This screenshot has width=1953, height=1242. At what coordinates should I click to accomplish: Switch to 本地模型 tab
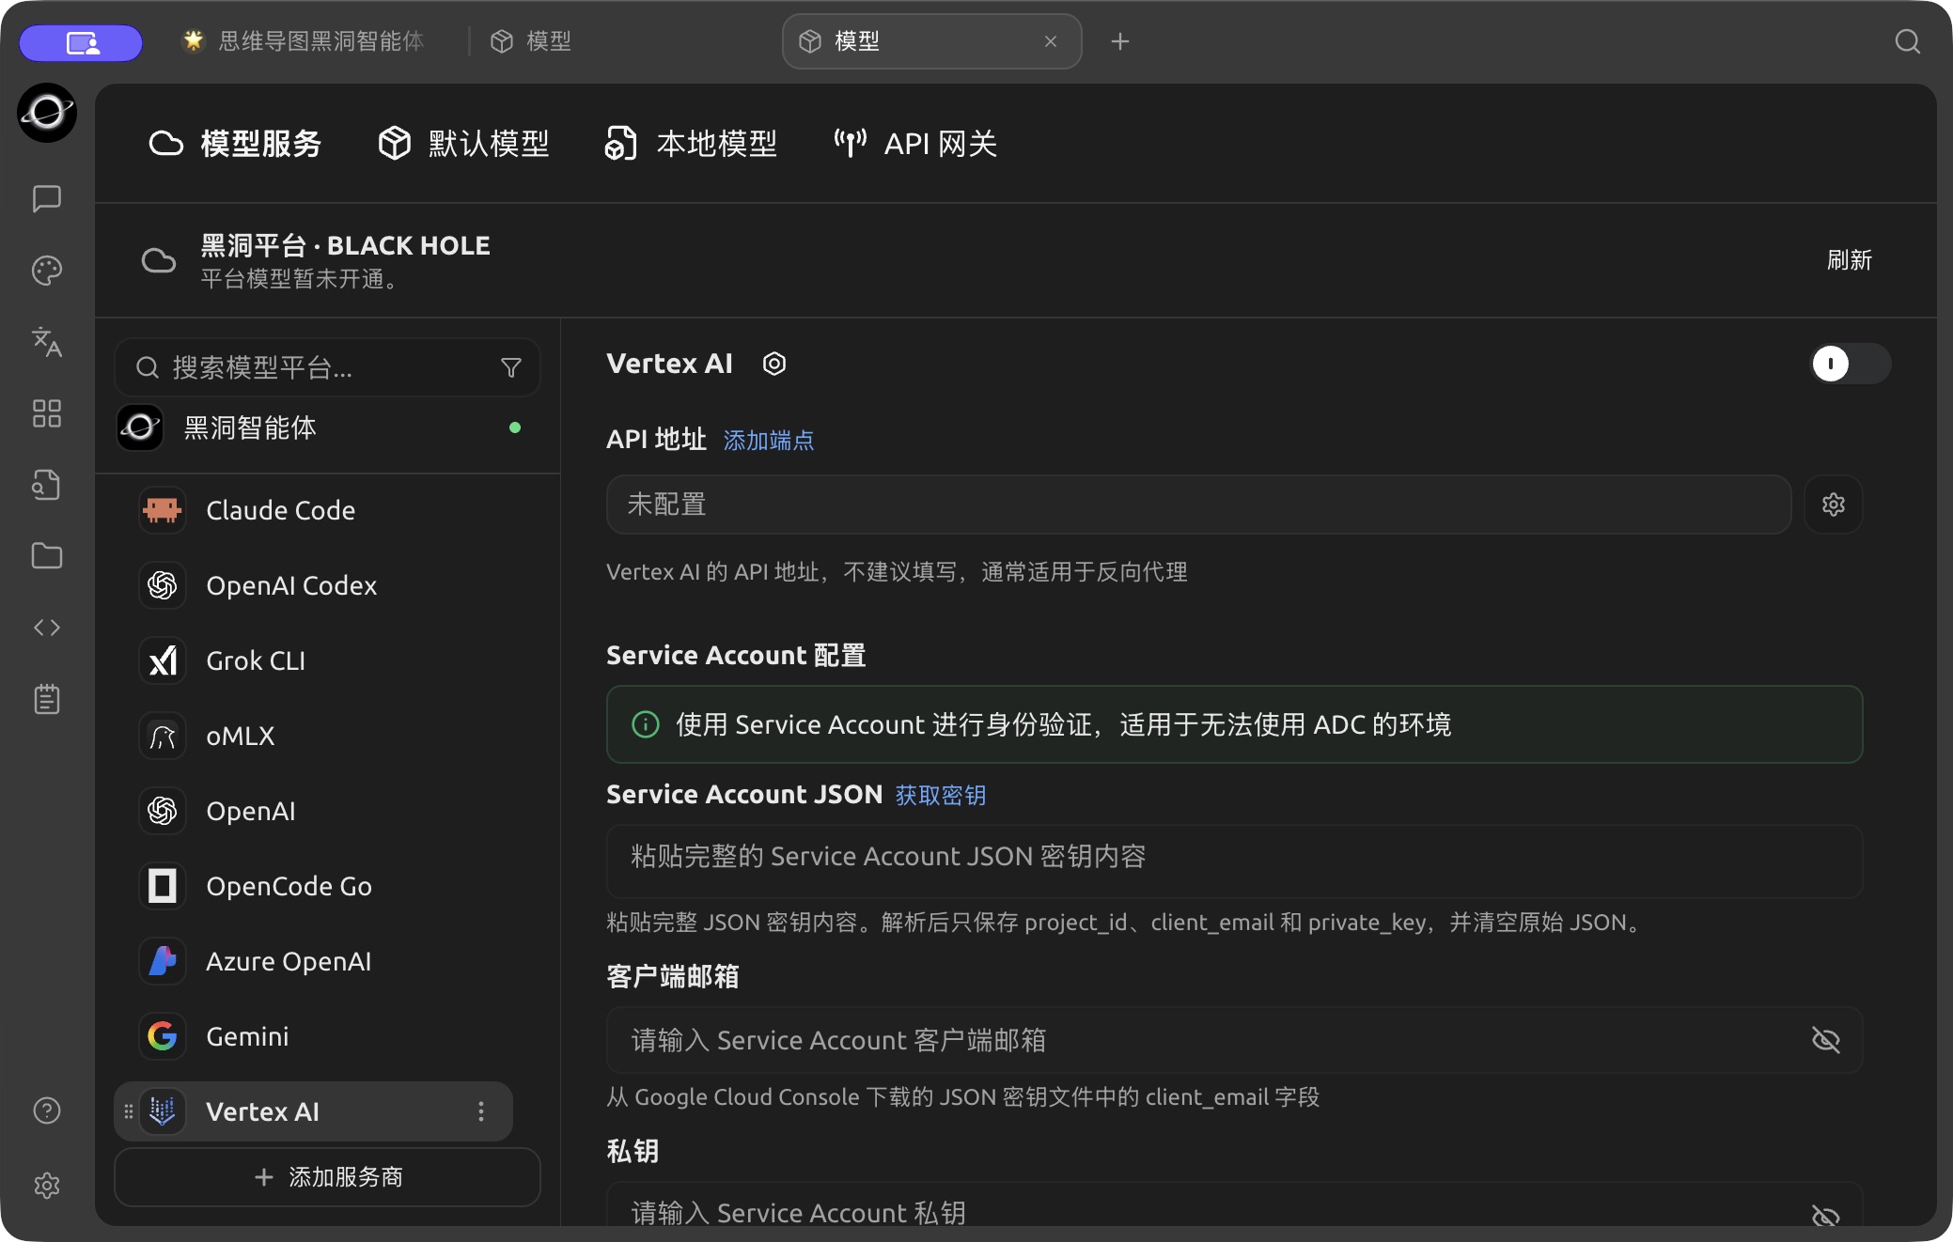click(x=691, y=144)
